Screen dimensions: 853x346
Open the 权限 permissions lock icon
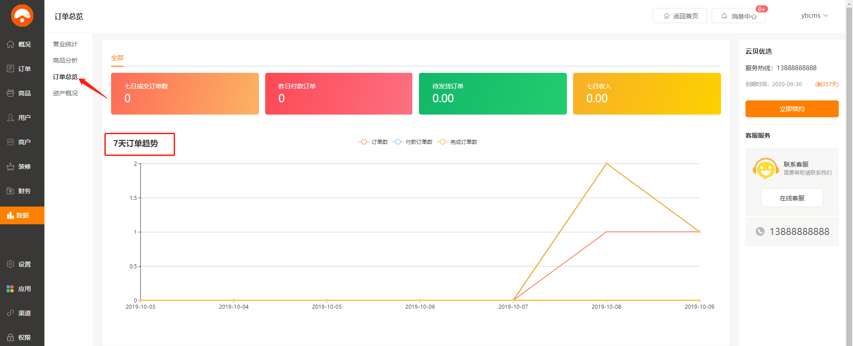point(11,338)
